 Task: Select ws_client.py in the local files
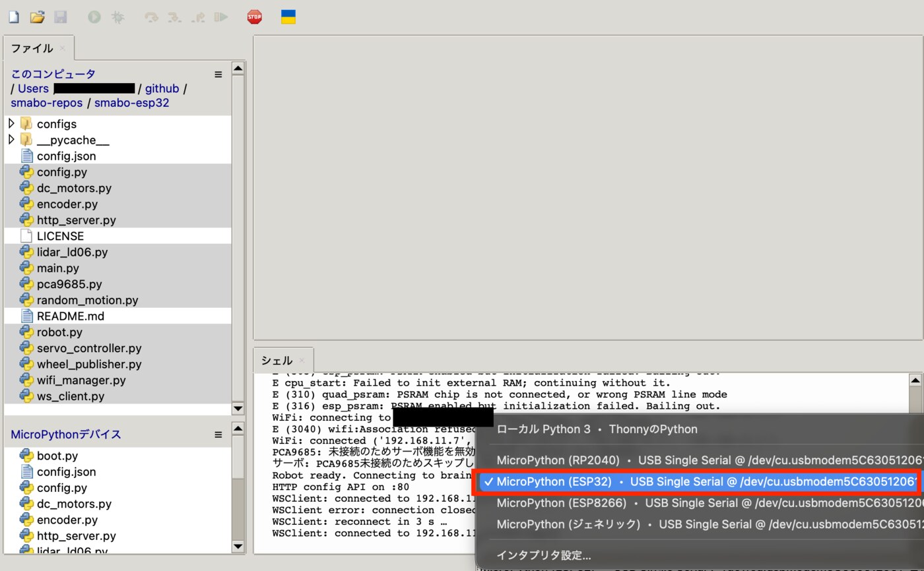(x=71, y=396)
